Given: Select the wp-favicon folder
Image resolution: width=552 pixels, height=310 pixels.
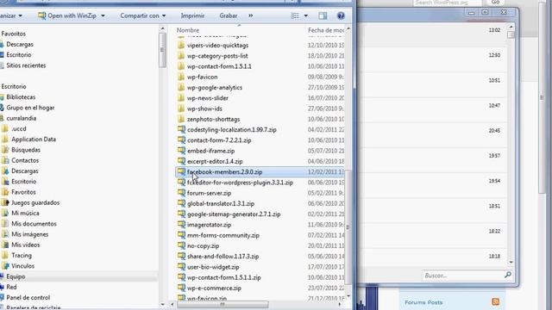Looking at the screenshot, I should [x=202, y=77].
